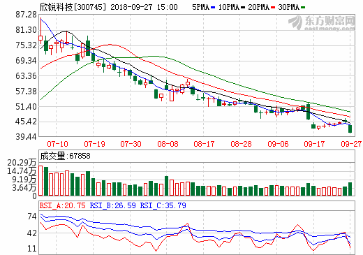Click the red 20PMA legend swatch
The height and width of the screenshot is (255, 363).
[273, 8]
